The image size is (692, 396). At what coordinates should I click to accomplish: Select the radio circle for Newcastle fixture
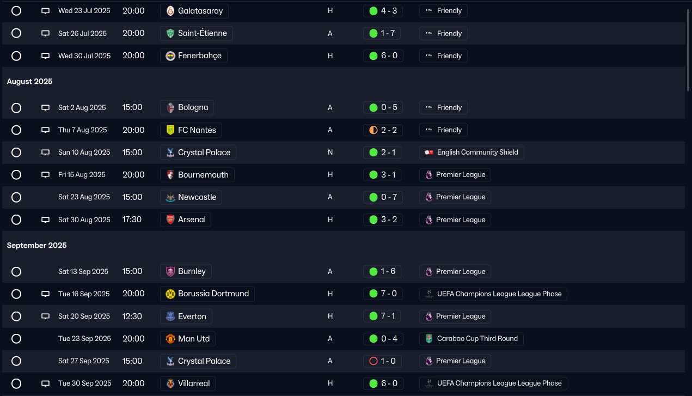tap(16, 197)
